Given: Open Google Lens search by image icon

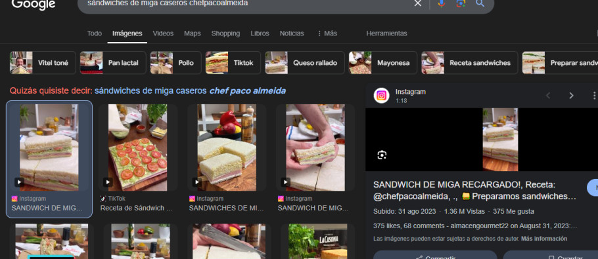Looking at the screenshot, I should click(x=461, y=3).
